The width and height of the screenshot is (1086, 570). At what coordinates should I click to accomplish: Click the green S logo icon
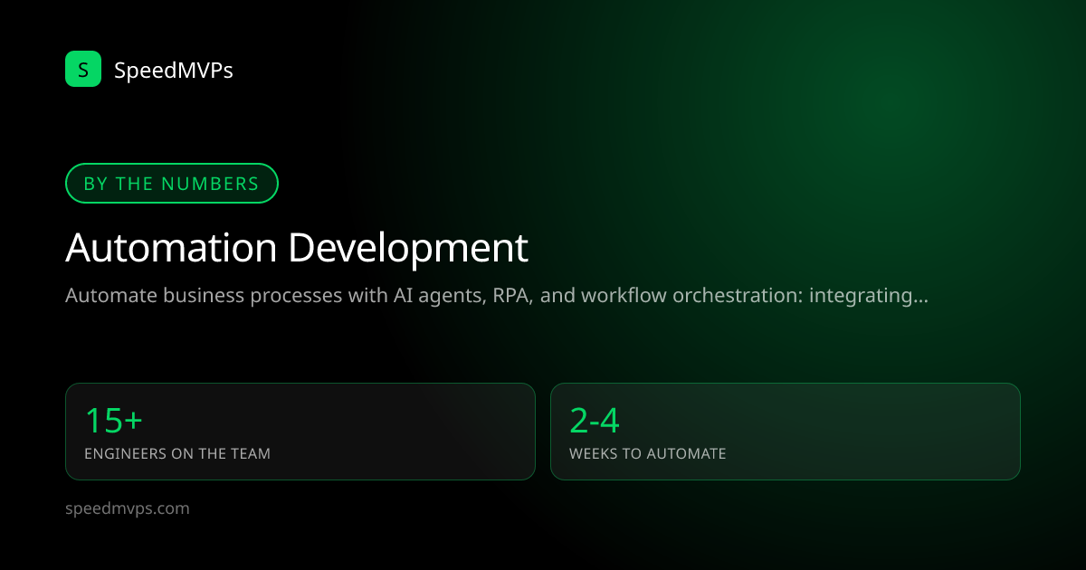(83, 69)
